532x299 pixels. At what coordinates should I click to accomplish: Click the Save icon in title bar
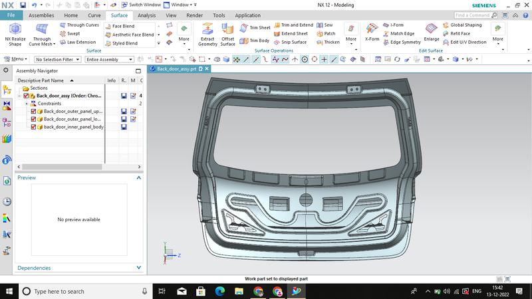[23, 5]
